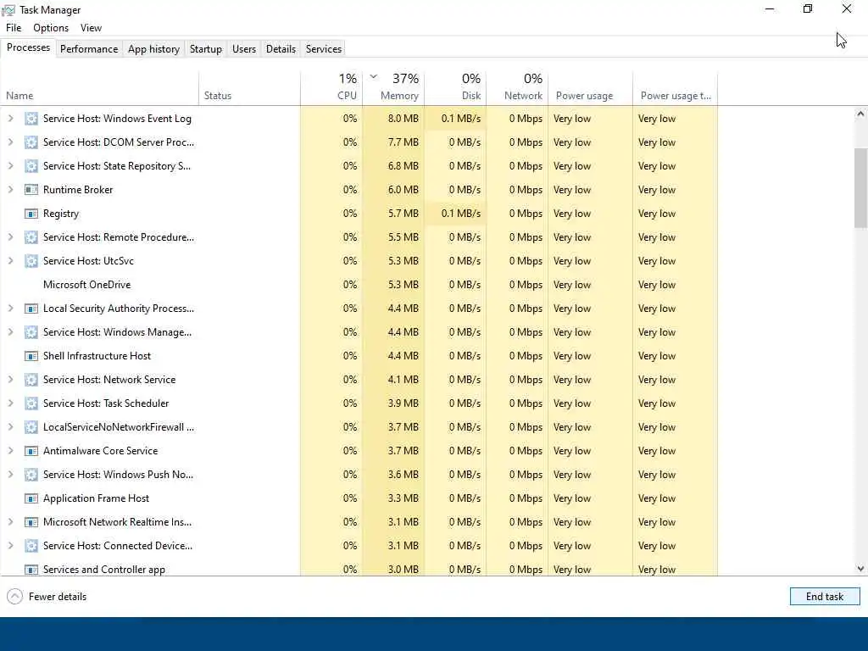868x651 pixels.
Task: Switch to the Performance tab
Action: point(89,48)
